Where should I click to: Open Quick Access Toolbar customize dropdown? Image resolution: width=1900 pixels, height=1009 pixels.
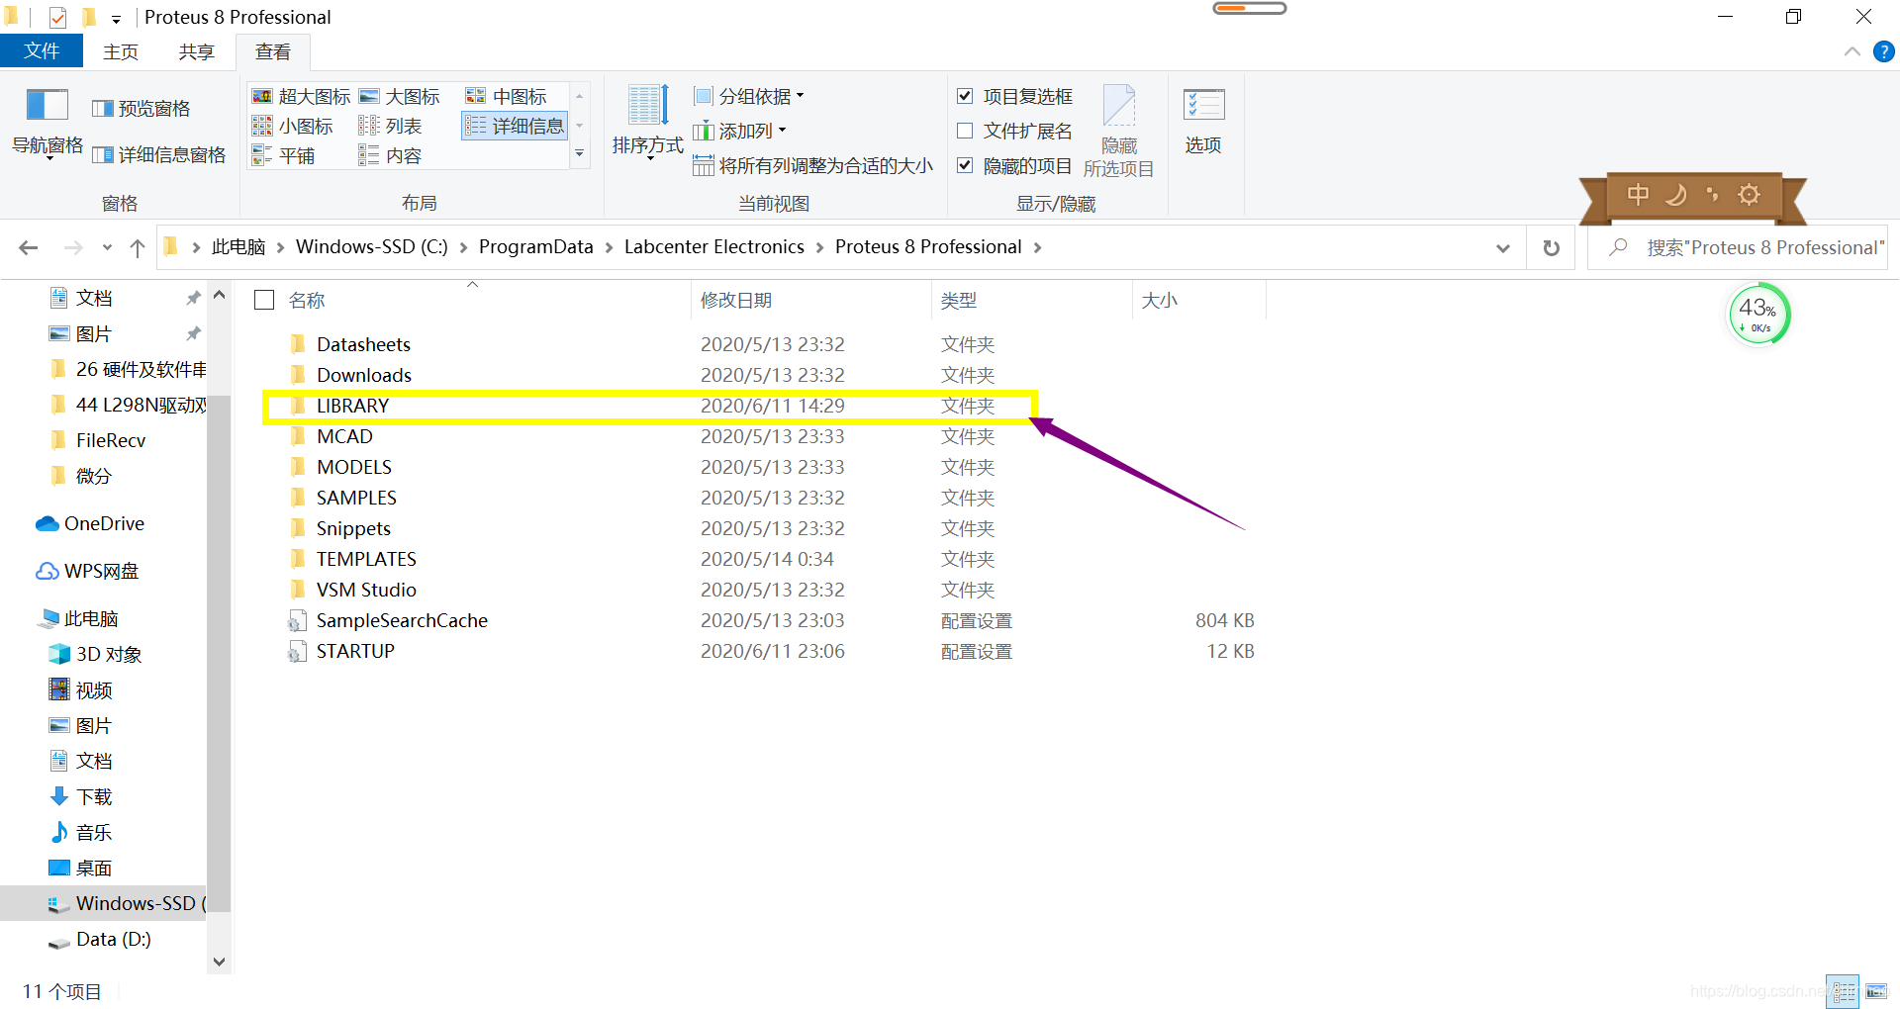(116, 19)
